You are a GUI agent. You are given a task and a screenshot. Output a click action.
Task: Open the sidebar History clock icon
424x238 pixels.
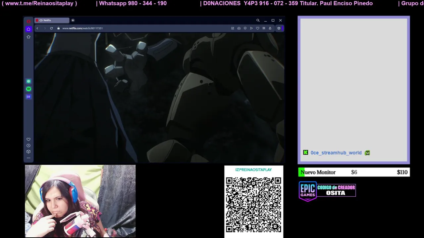tap(28, 145)
